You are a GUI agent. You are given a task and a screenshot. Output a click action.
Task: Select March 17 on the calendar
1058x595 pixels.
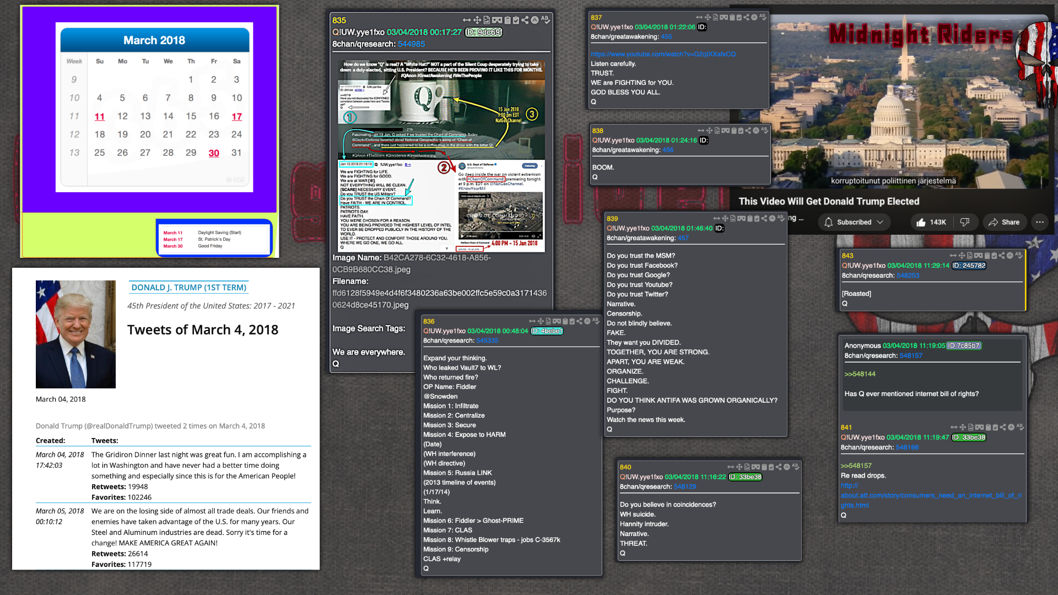(x=236, y=117)
